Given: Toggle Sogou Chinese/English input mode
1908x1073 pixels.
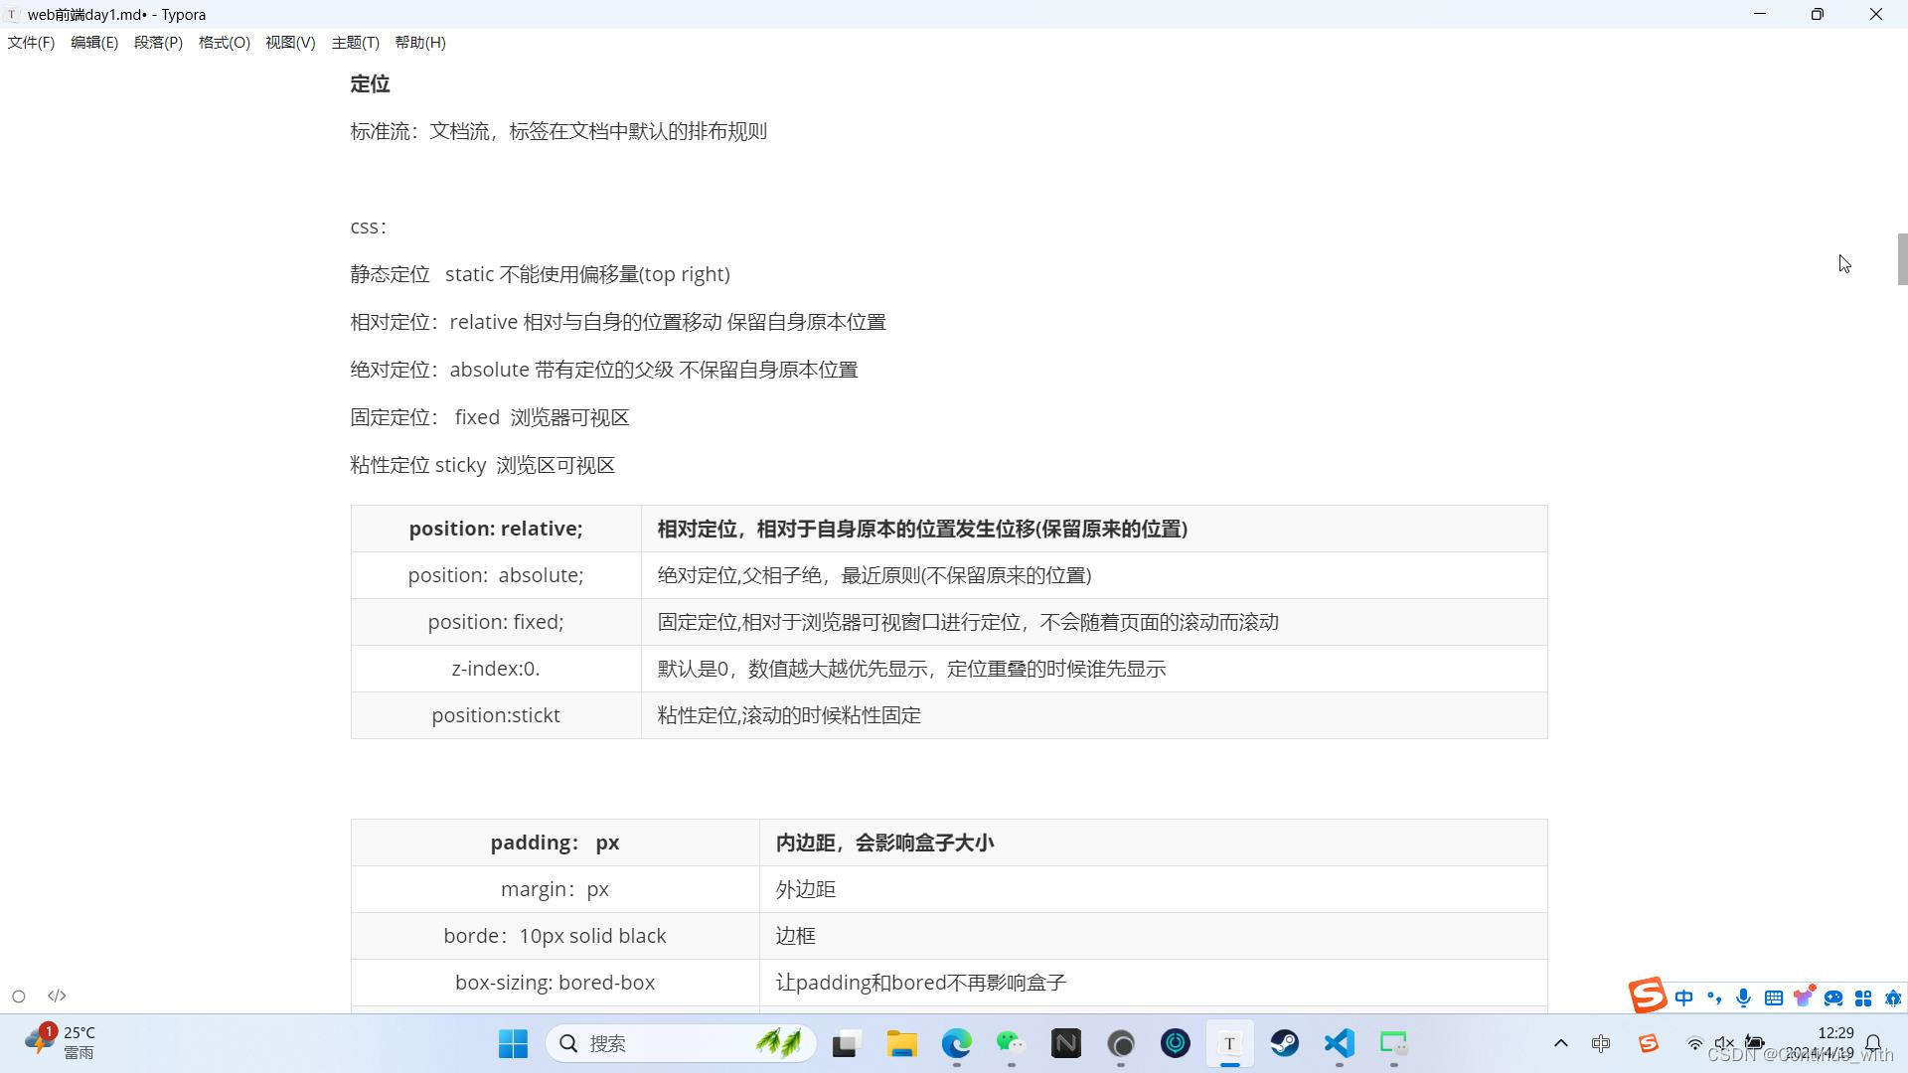Looking at the screenshot, I should pyautogui.click(x=1683, y=997).
